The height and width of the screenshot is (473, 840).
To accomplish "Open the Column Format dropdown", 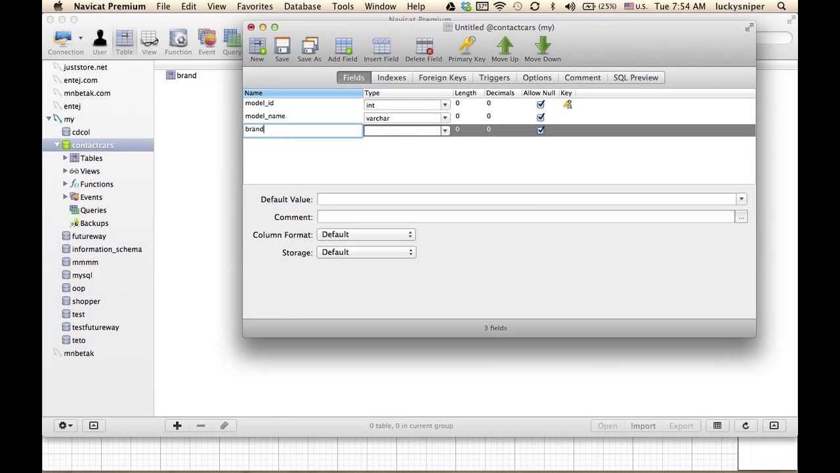I will coord(366,235).
